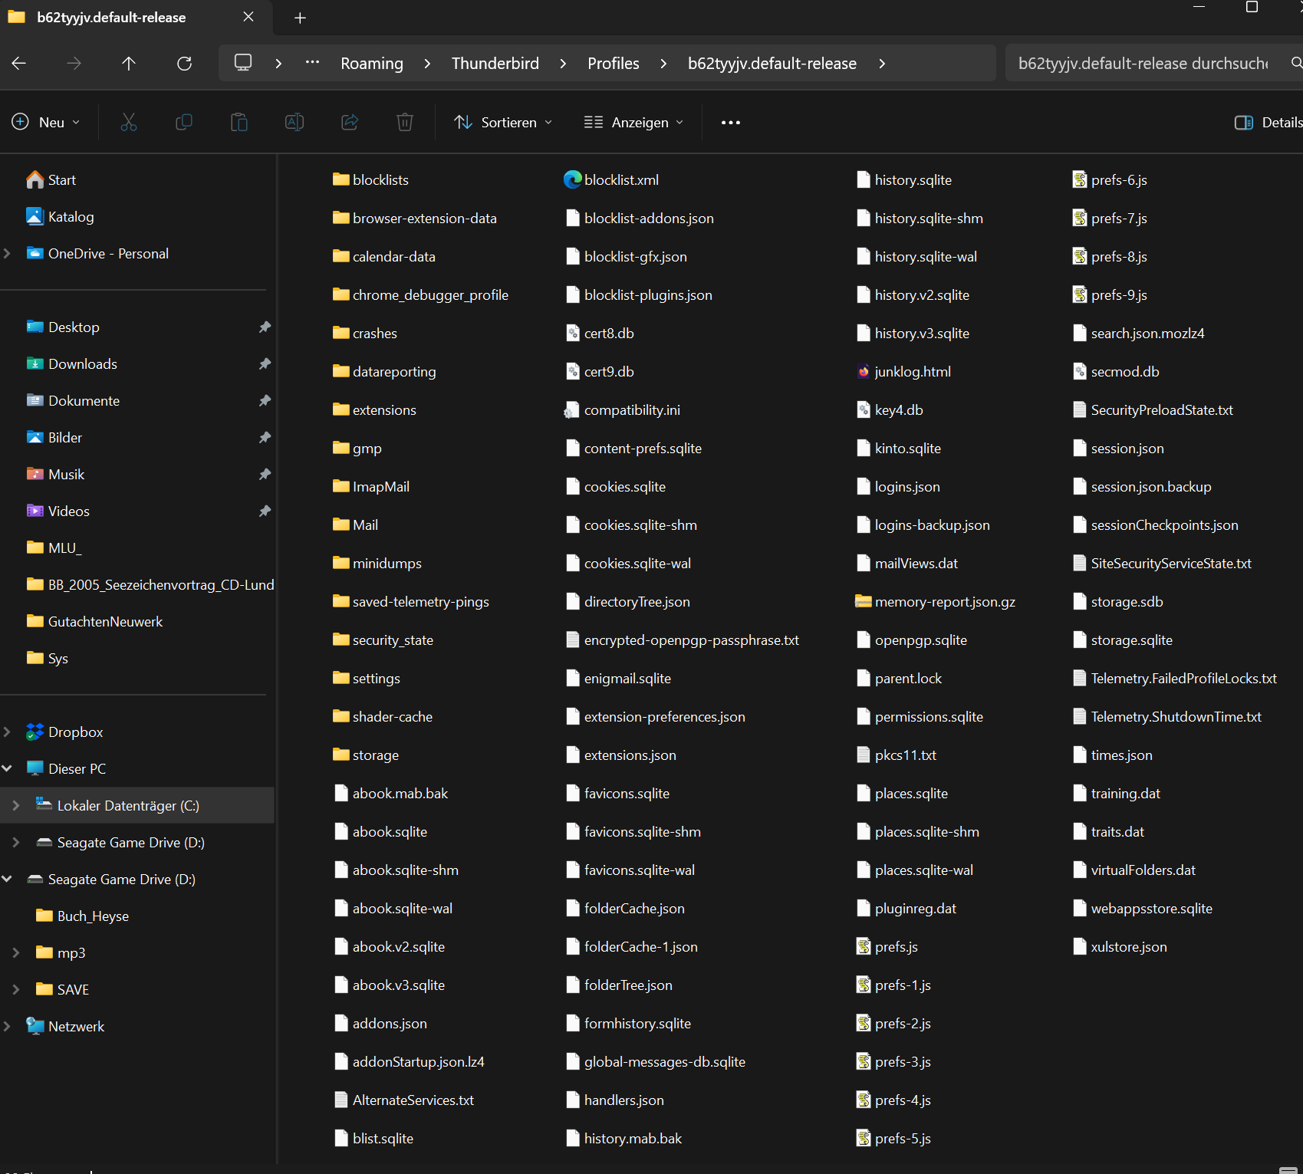Viewport: 1303px width, 1174px height.
Task: Click the Rename icon in toolbar
Action: (x=294, y=123)
